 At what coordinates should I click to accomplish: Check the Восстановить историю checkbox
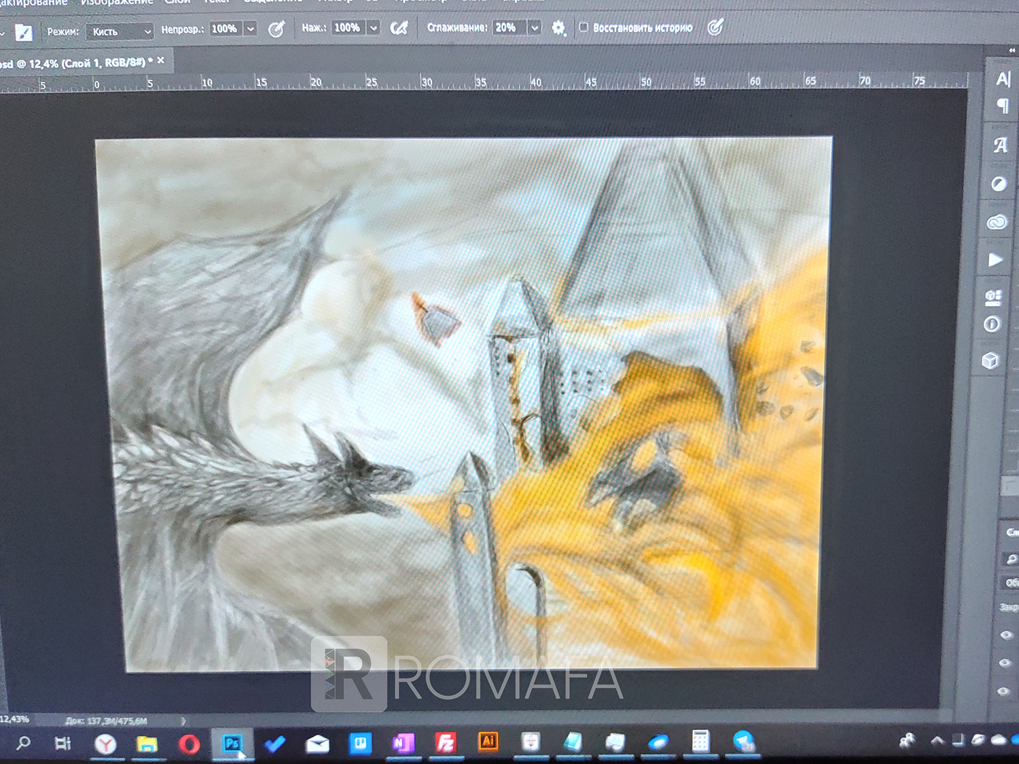[x=584, y=27]
